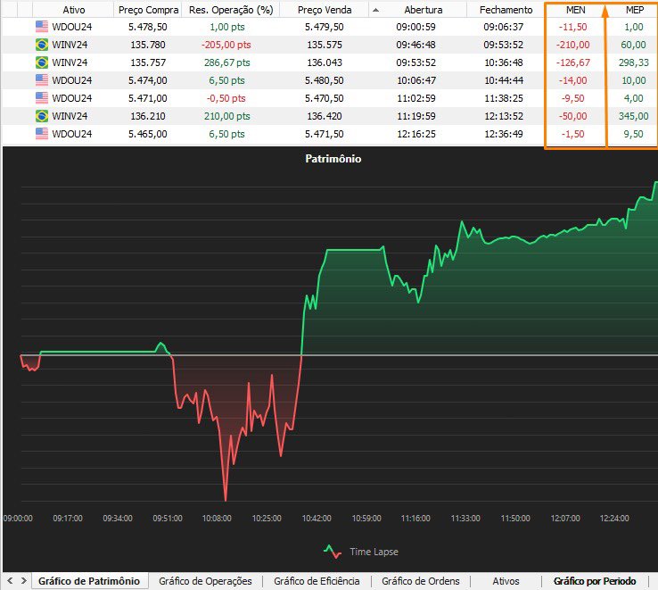Viewport: 658px width, 590px height.
Task: Click the sale price 5.479,50 cell
Action: (324, 27)
